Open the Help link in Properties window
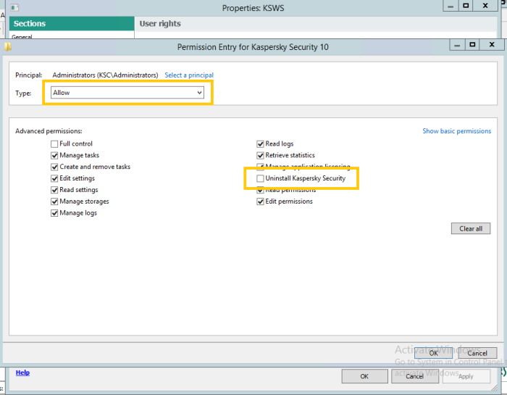507x395 pixels. pos(22,373)
